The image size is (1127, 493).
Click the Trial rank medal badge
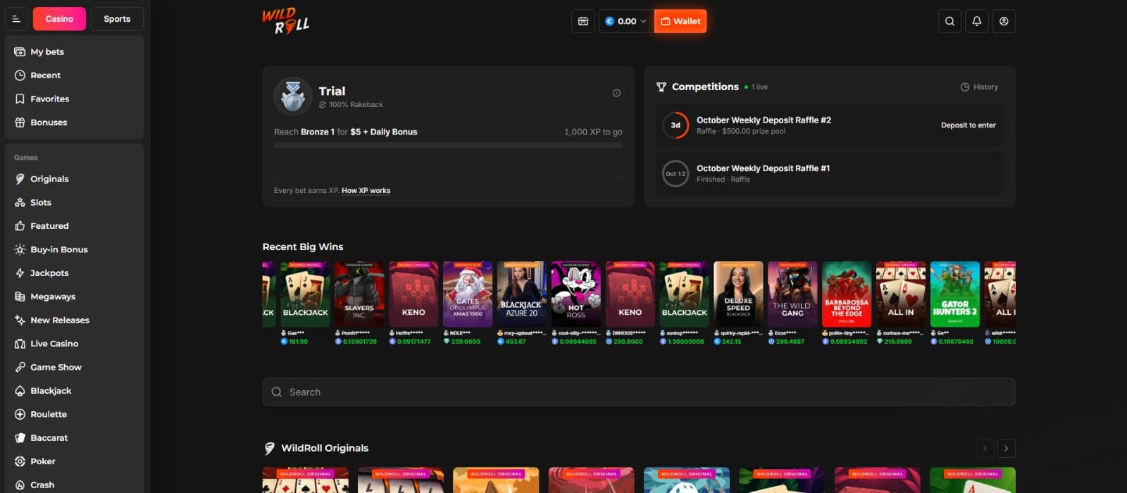point(293,96)
